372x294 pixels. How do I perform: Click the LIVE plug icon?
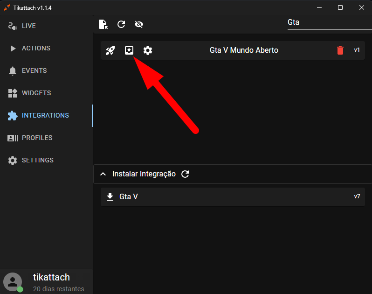pos(12,26)
